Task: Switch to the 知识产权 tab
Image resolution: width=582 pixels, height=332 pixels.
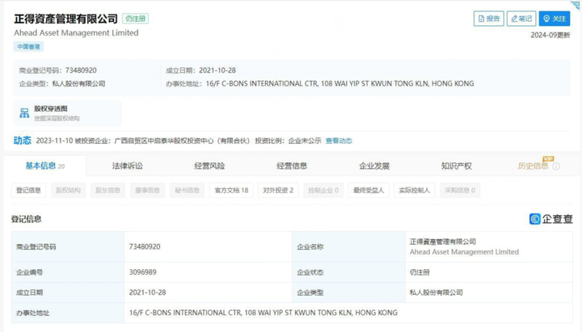Action: click(x=456, y=166)
